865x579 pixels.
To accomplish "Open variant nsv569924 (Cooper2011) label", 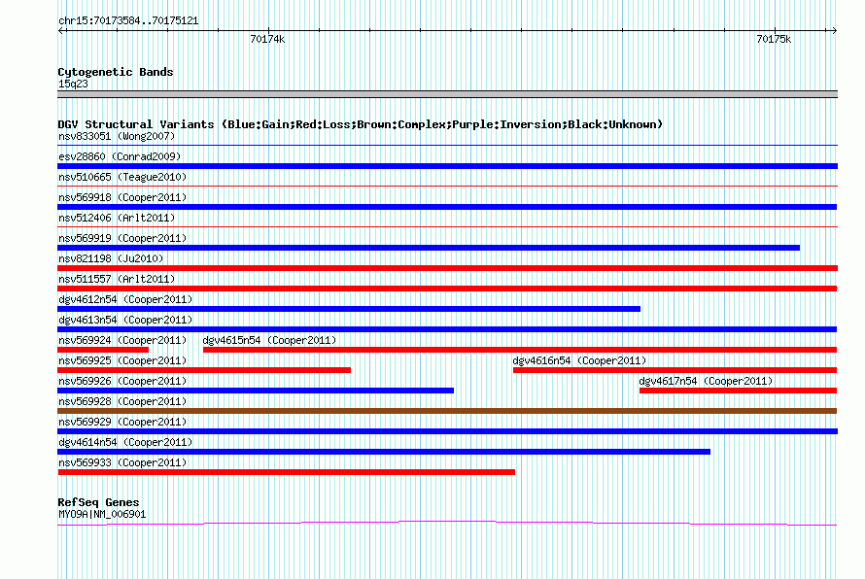I will point(122,340).
